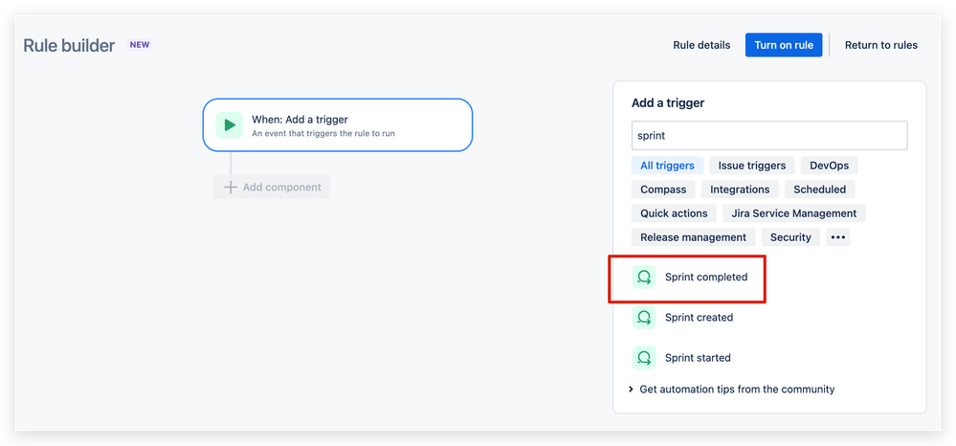Filter triggers by Jira Service Management
956x446 pixels.
[x=794, y=213]
